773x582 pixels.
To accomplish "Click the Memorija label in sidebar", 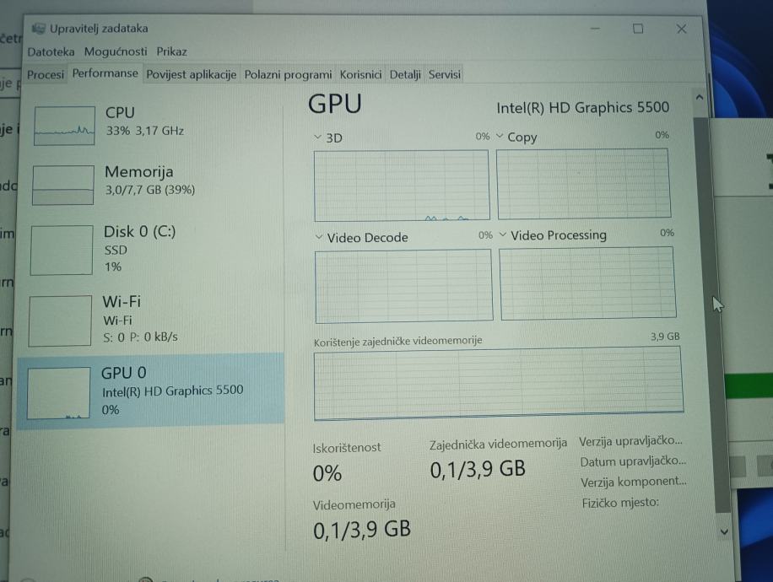I will 139,171.
